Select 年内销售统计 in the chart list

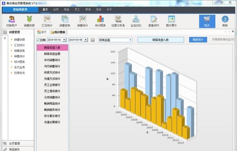click(52, 60)
